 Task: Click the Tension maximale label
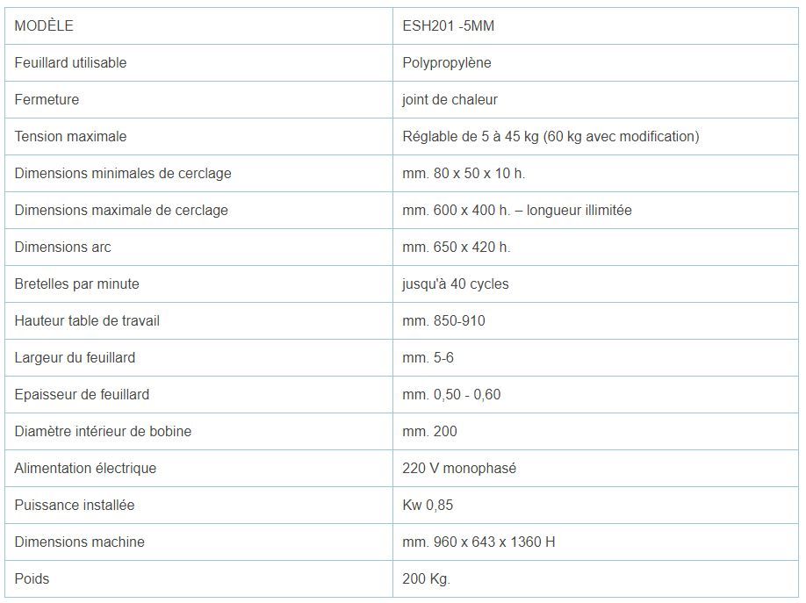(70, 137)
